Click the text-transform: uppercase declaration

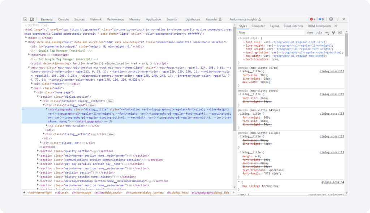[263, 170]
